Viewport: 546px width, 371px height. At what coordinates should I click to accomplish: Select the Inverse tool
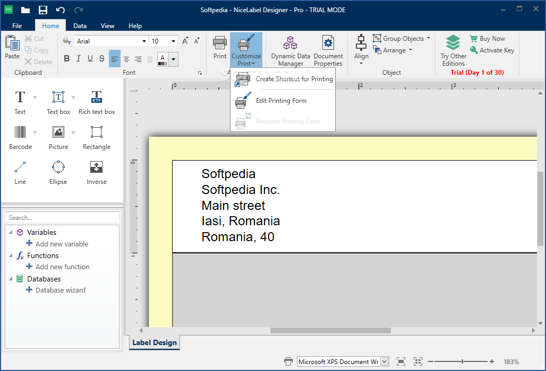[x=97, y=172]
